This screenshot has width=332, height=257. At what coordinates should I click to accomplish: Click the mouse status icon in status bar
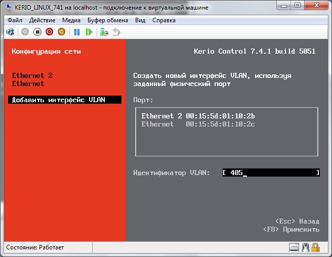coord(305,247)
